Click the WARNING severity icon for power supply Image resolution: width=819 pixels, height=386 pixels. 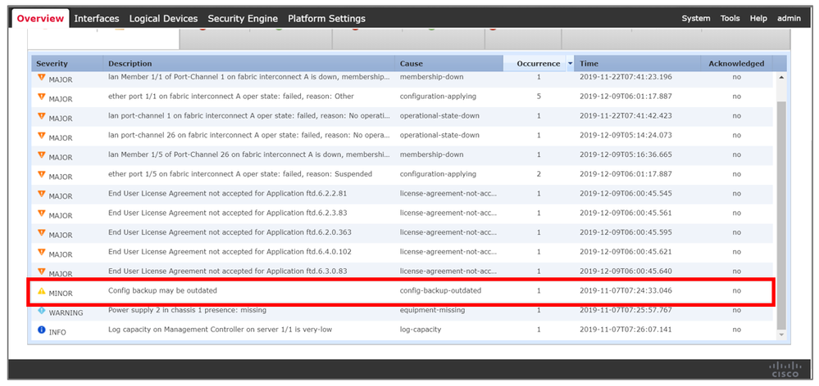click(x=42, y=311)
